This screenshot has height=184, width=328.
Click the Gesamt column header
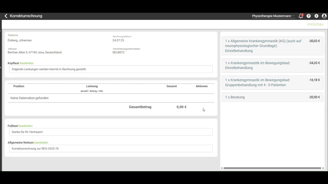172,86
